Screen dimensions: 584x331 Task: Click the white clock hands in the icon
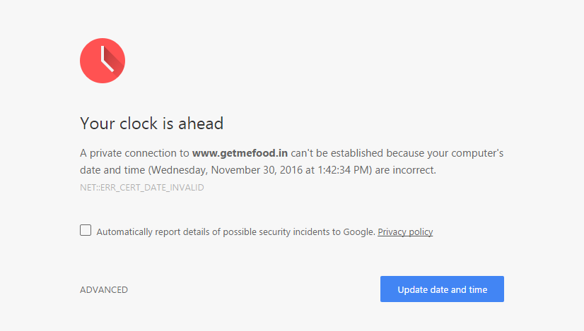click(x=105, y=60)
